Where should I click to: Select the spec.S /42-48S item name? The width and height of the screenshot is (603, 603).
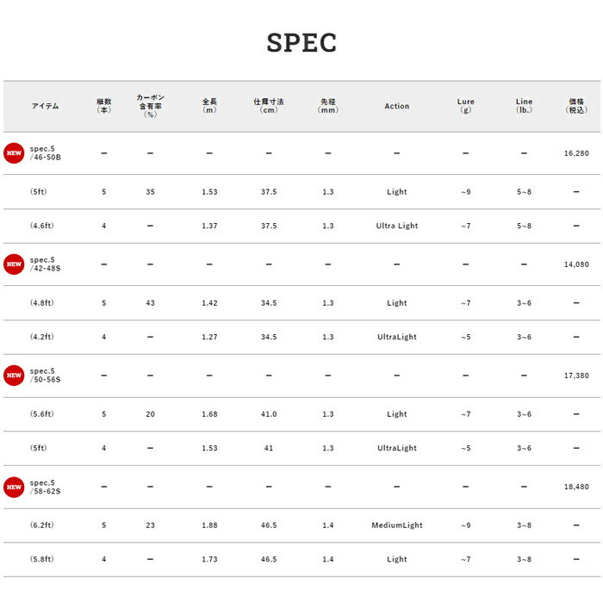pos(46,264)
